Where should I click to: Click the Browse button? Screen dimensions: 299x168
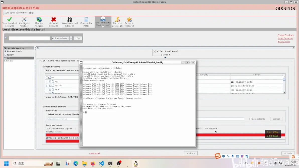click(276, 119)
